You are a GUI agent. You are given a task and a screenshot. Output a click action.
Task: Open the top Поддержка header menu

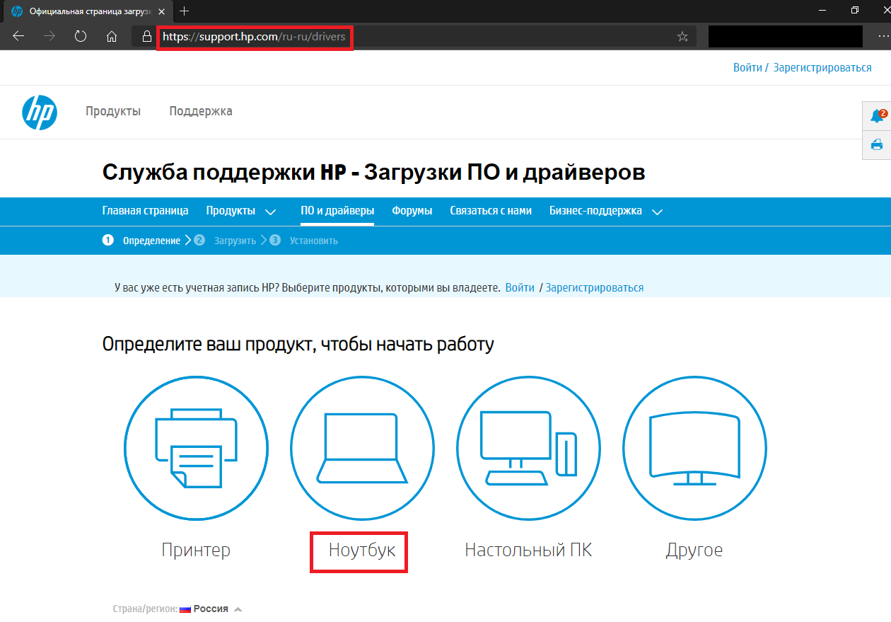tap(201, 111)
